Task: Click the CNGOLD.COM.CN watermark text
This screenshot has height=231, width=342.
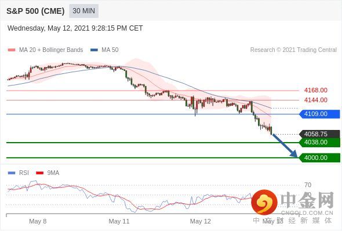Action: pyautogui.click(x=307, y=213)
